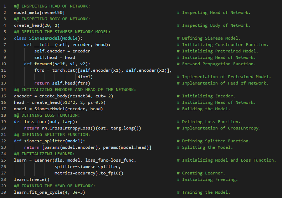Screen dimensions: 282x198
Task: Click the '#@ DEFINING LOSS FUNCTION:' heading comment
Action: tap(47, 115)
